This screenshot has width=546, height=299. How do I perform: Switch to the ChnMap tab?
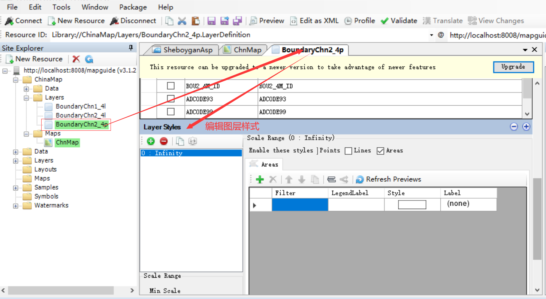pos(243,50)
